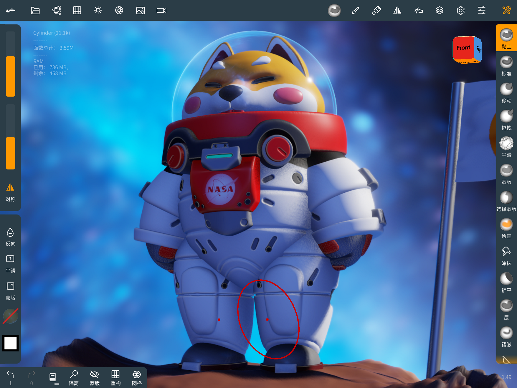Click the undo arrow button
The width and height of the screenshot is (517, 388).
(10, 374)
